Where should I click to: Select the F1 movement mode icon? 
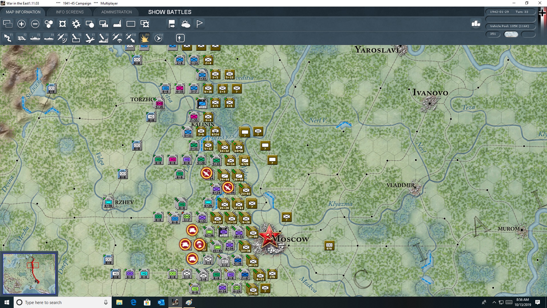click(7, 38)
